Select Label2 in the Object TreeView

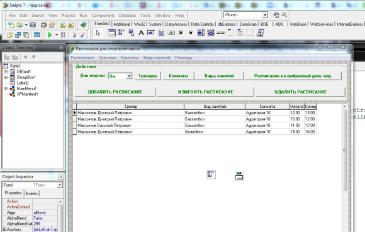point(23,83)
